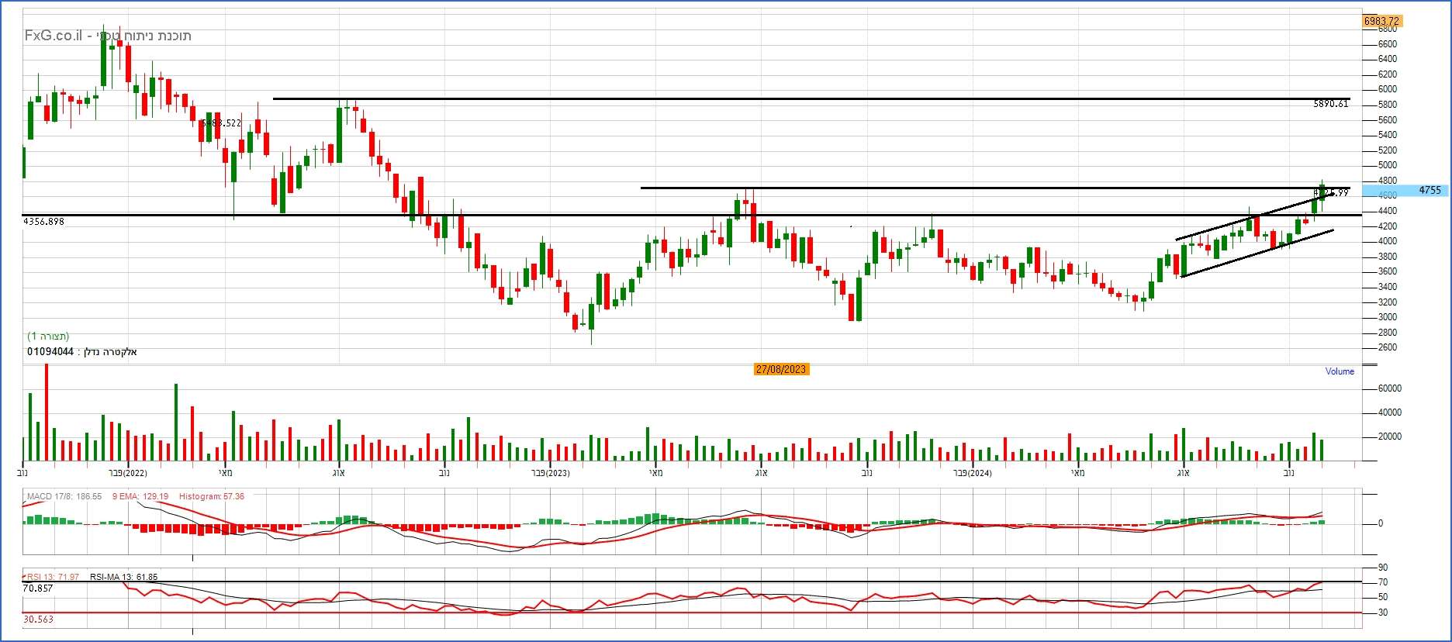Click the 5400 price axis label
Image resolution: width=1452 pixels, height=642 pixels.
(x=1388, y=135)
